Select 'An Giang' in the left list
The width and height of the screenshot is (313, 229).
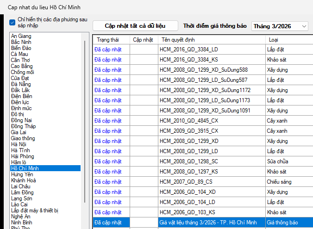click(21, 36)
